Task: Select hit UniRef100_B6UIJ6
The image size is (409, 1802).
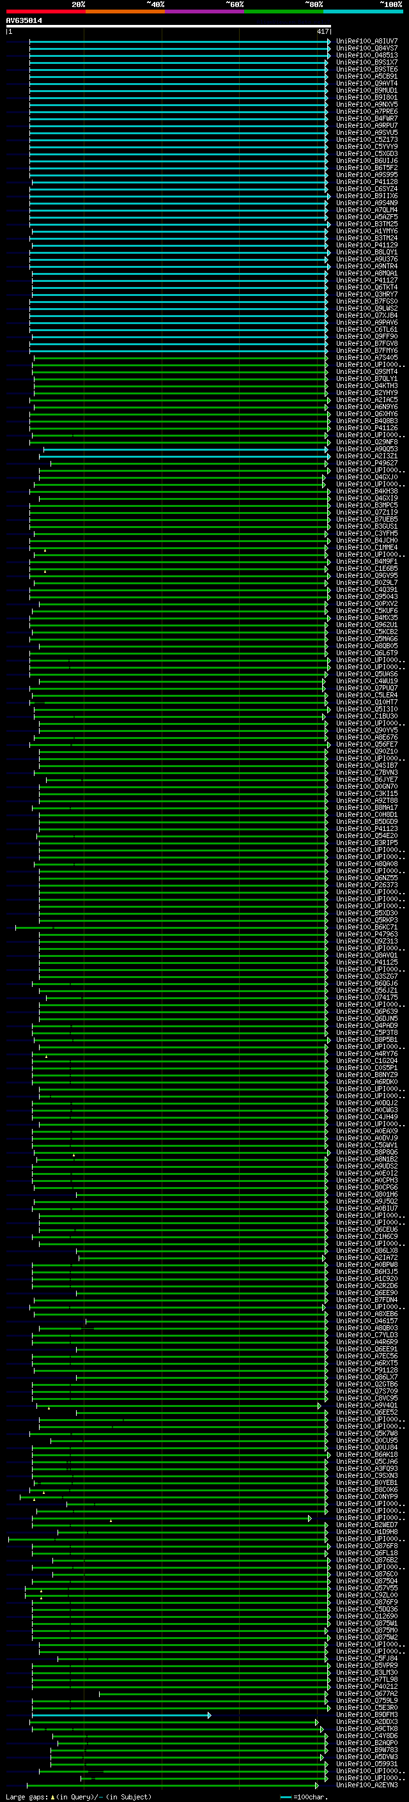Action: pos(367,161)
